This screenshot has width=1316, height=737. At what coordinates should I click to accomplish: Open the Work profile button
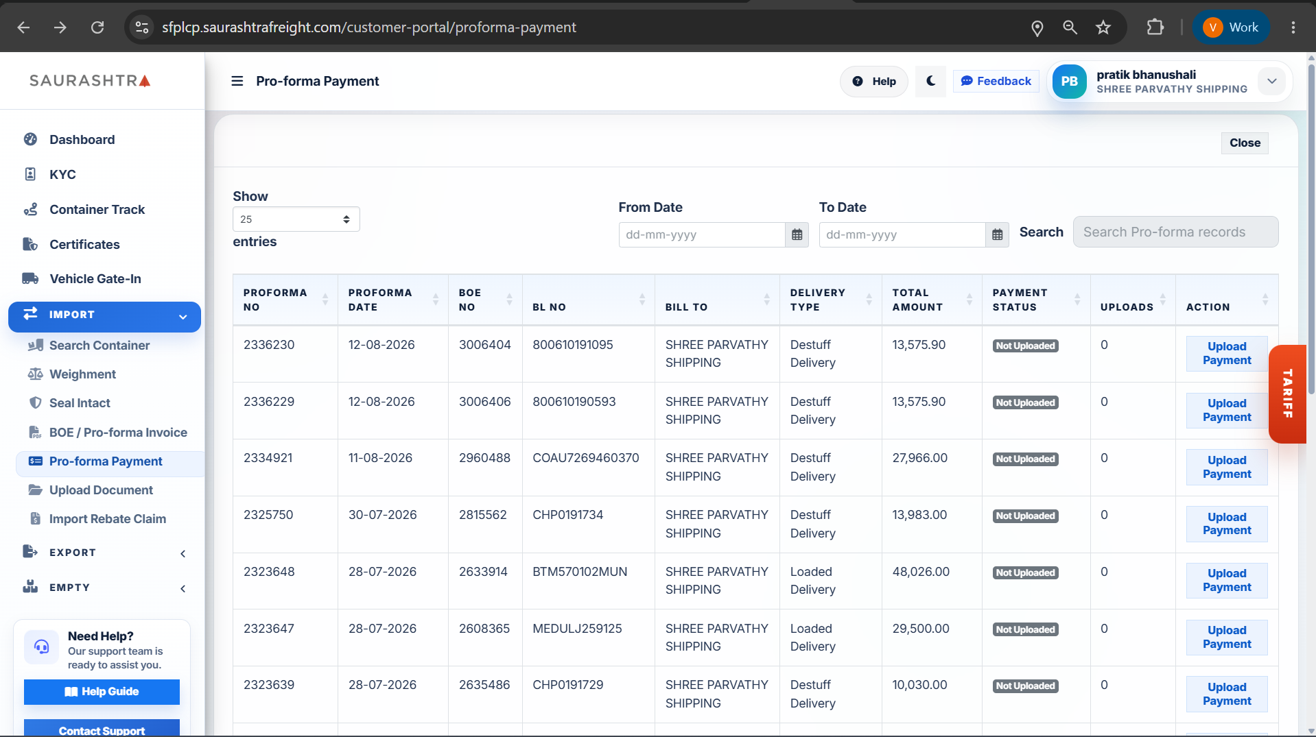[x=1231, y=27]
